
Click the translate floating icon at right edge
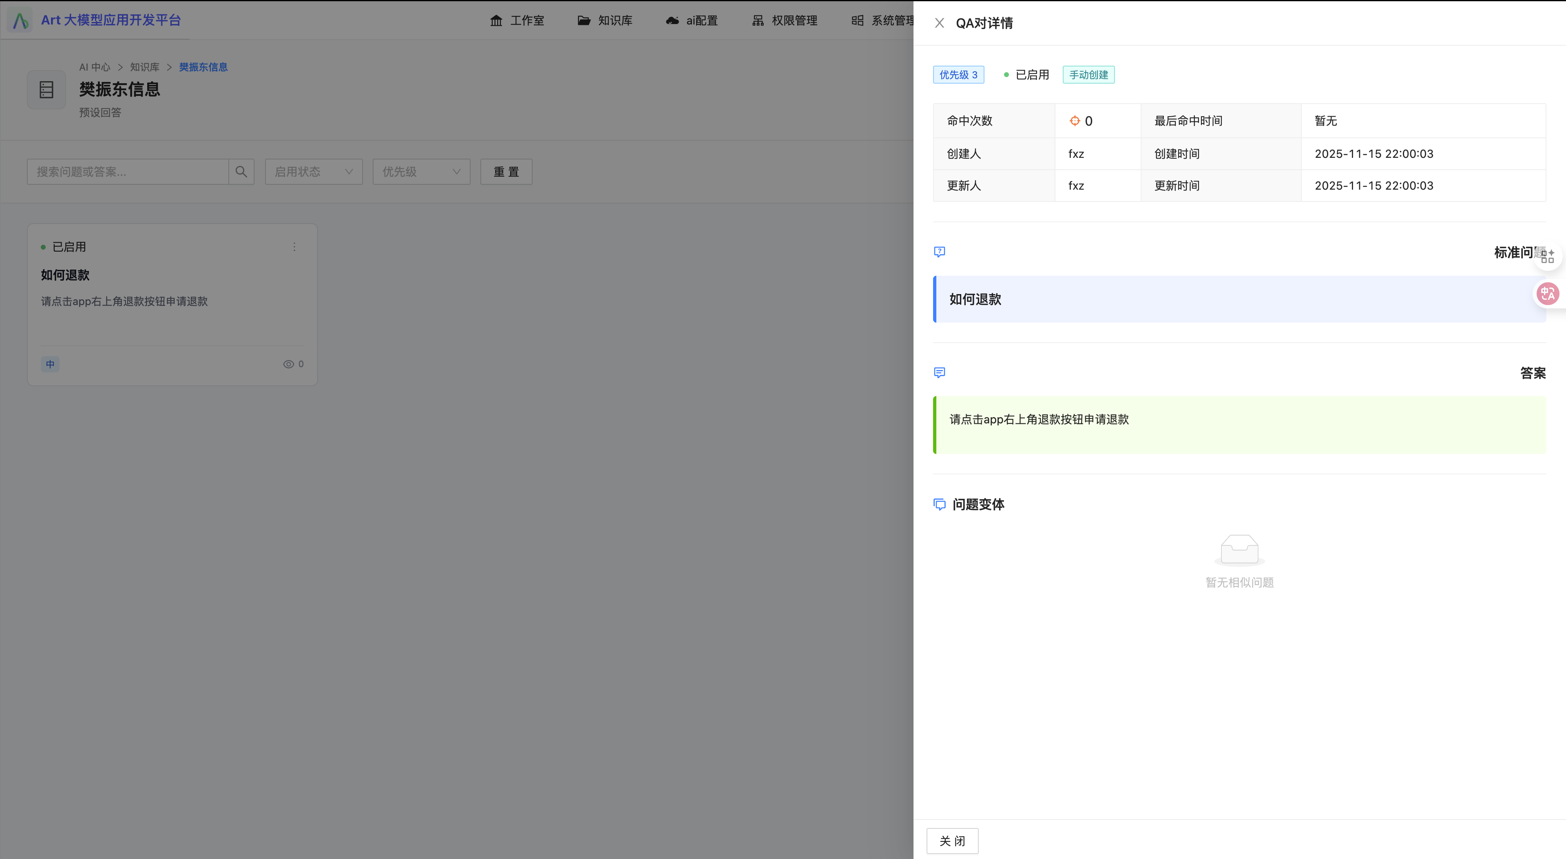[1547, 294]
